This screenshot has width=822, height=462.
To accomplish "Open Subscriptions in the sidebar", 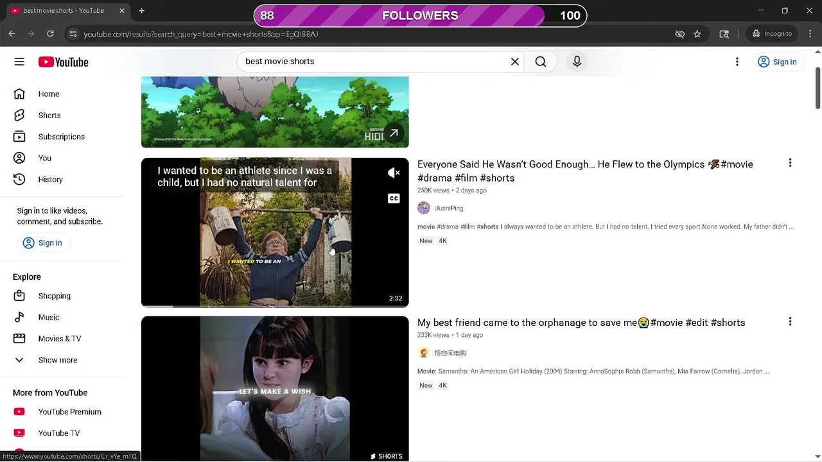I will [x=62, y=137].
